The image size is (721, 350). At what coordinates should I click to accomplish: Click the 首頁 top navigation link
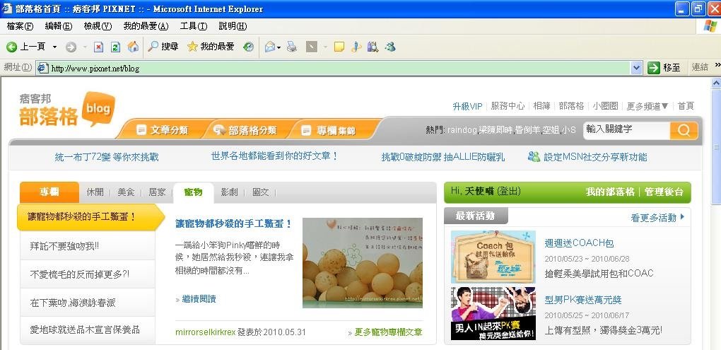pos(686,106)
